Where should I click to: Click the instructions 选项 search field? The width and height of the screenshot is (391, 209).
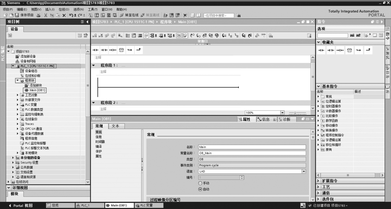point(332,35)
